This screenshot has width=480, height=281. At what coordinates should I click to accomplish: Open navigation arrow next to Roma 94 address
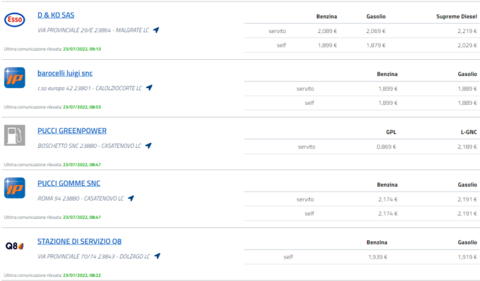point(131,198)
